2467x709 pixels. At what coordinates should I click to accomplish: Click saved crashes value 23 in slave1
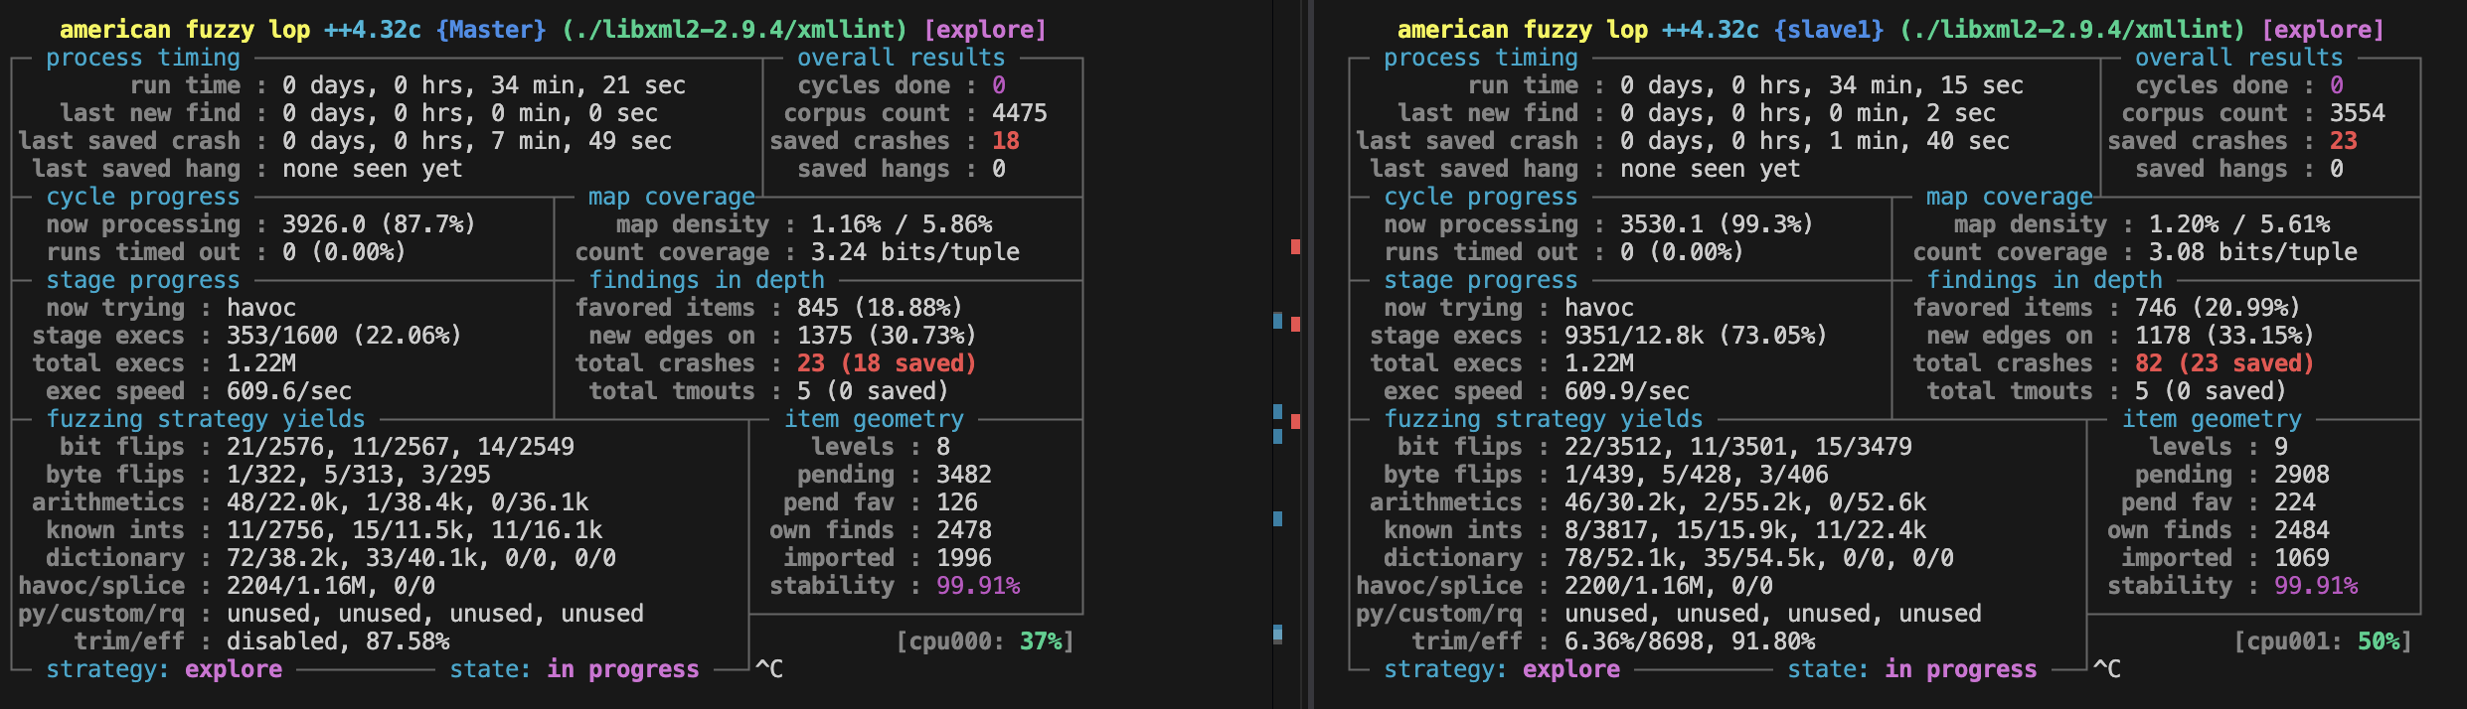(x=2343, y=141)
